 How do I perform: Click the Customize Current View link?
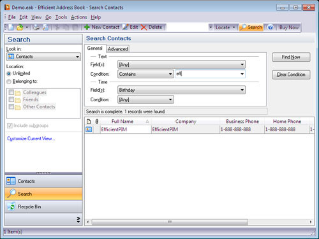(31, 139)
